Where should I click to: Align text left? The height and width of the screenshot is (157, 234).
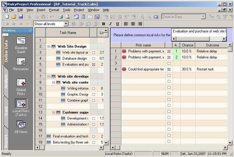(x=126, y=24)
